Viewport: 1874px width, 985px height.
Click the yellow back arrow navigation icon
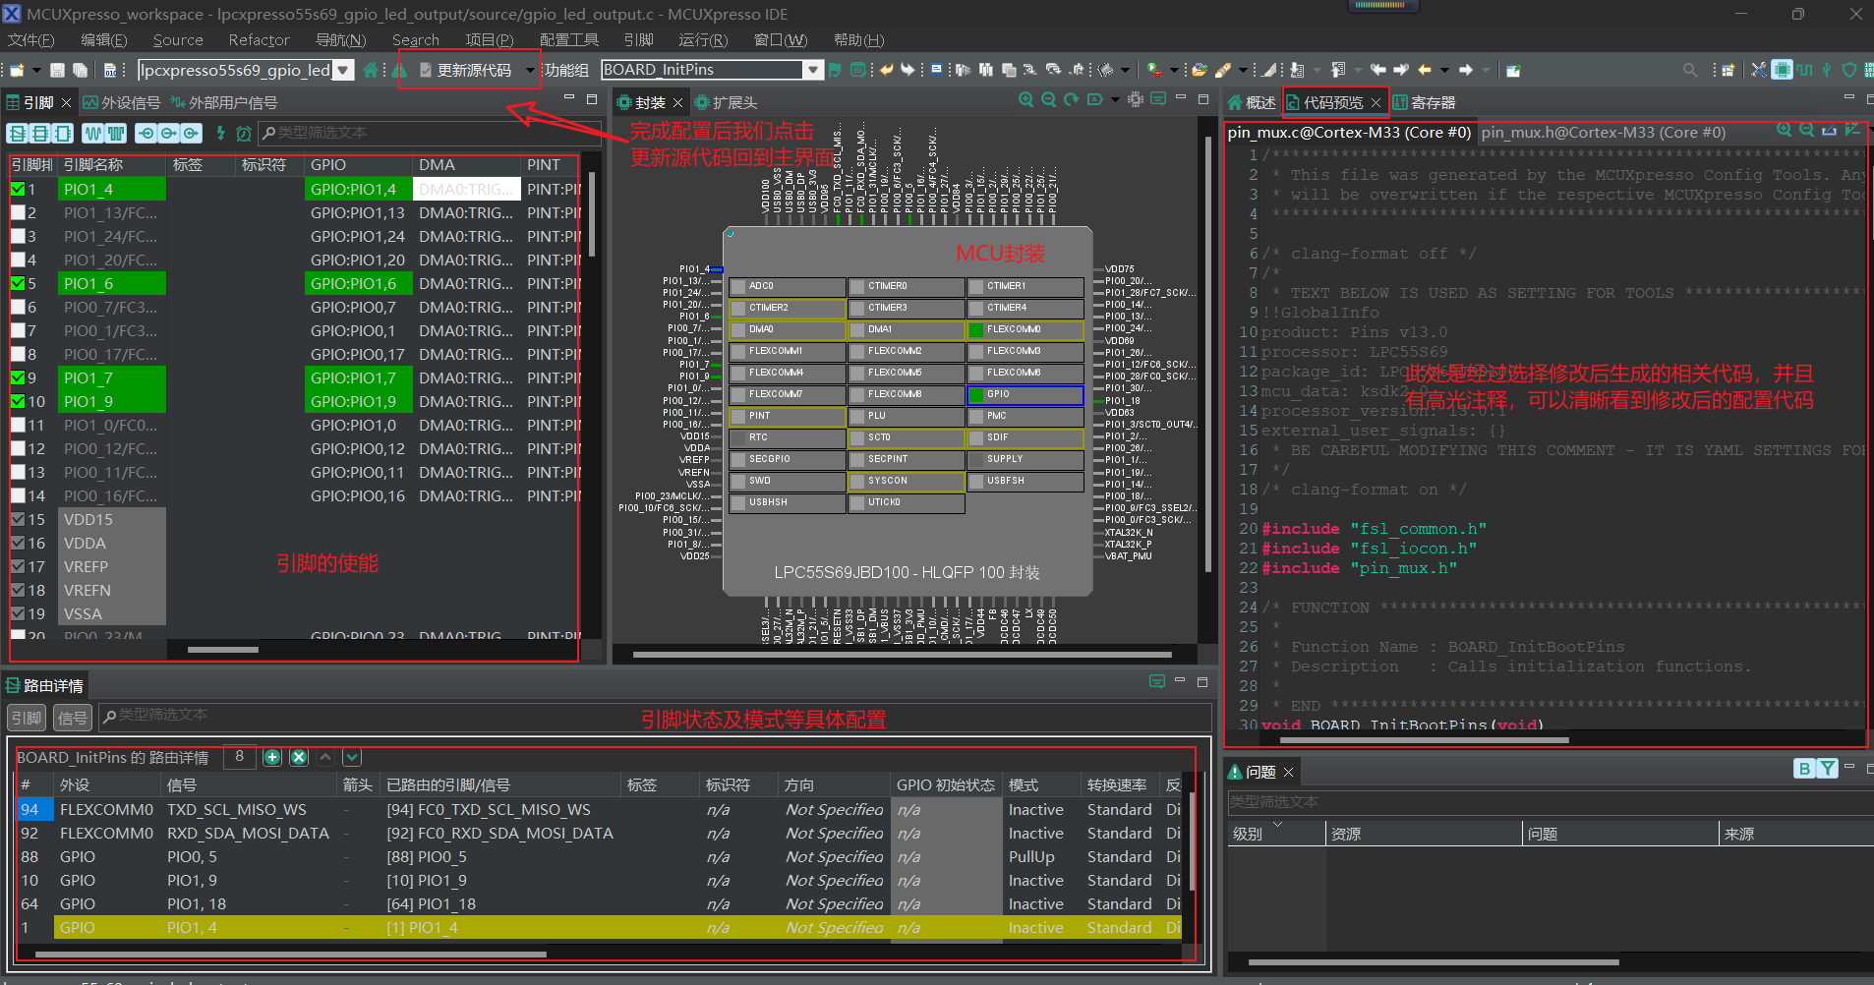point(1425,70)
